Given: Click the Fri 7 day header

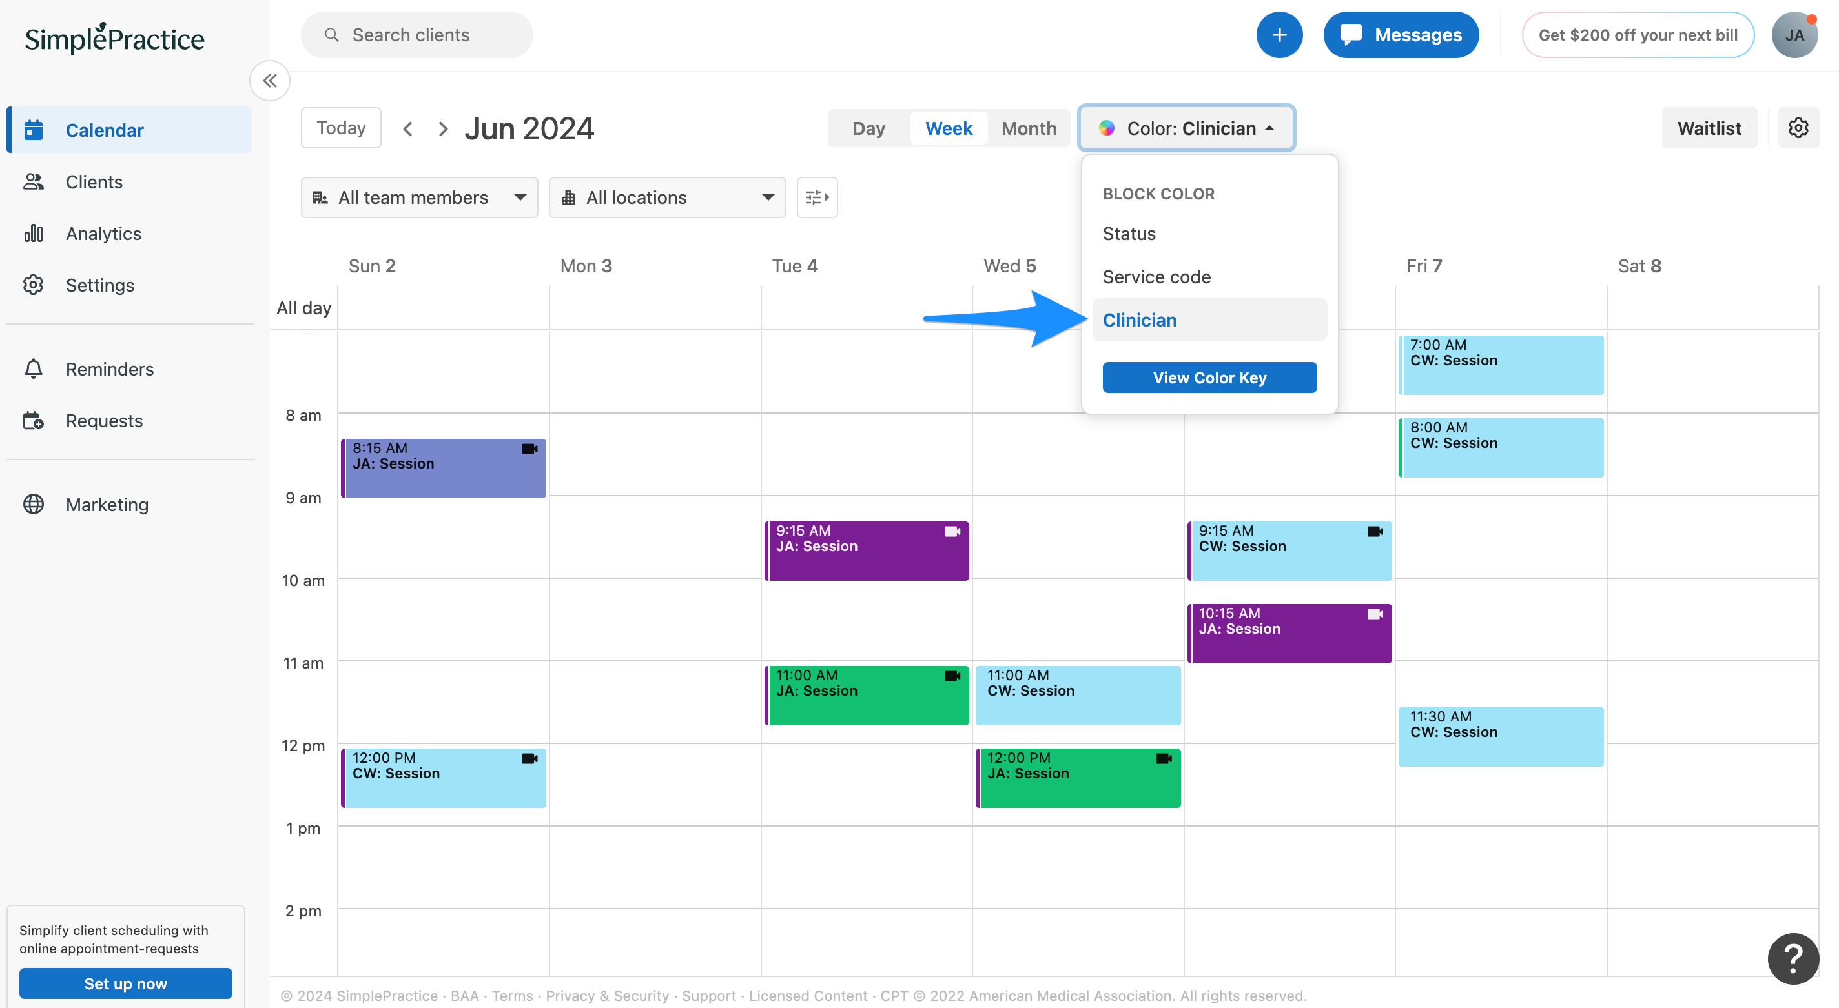Looking at the screenshot, I should tap(1424, 266).
